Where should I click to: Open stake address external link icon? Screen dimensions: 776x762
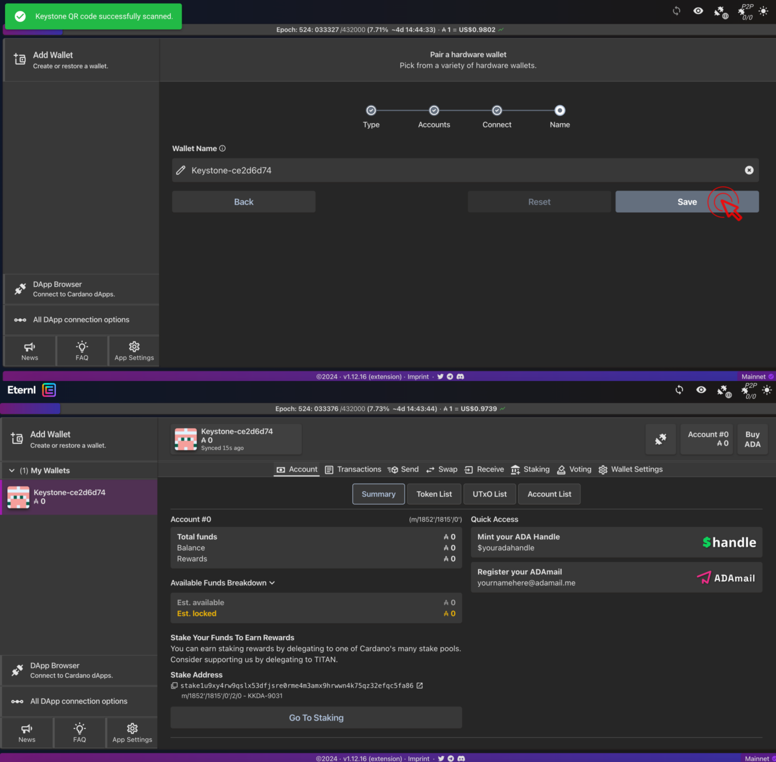pyautogui.click(x=420, y=686)
